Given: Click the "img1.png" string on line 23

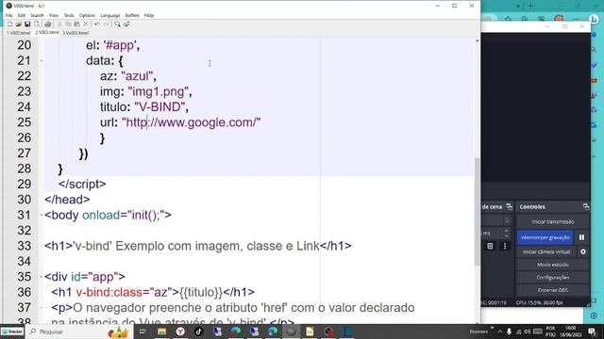Looking at the screenshot, I should (x=159, y=91).
